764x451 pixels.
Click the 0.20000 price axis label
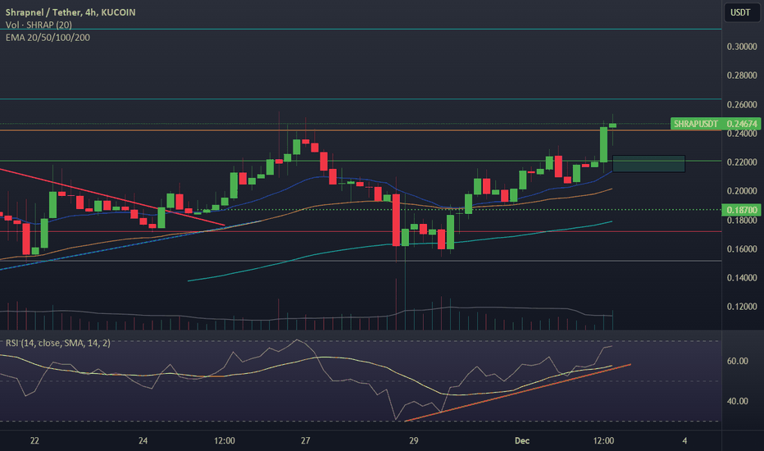(742, 191)
